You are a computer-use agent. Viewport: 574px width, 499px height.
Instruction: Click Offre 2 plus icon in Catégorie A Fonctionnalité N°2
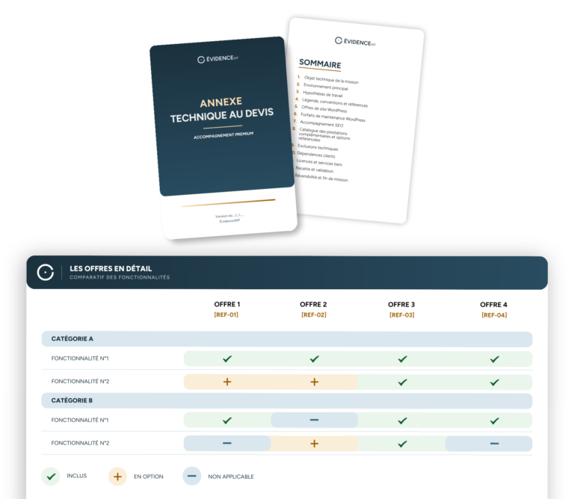(x=314, y=382)
